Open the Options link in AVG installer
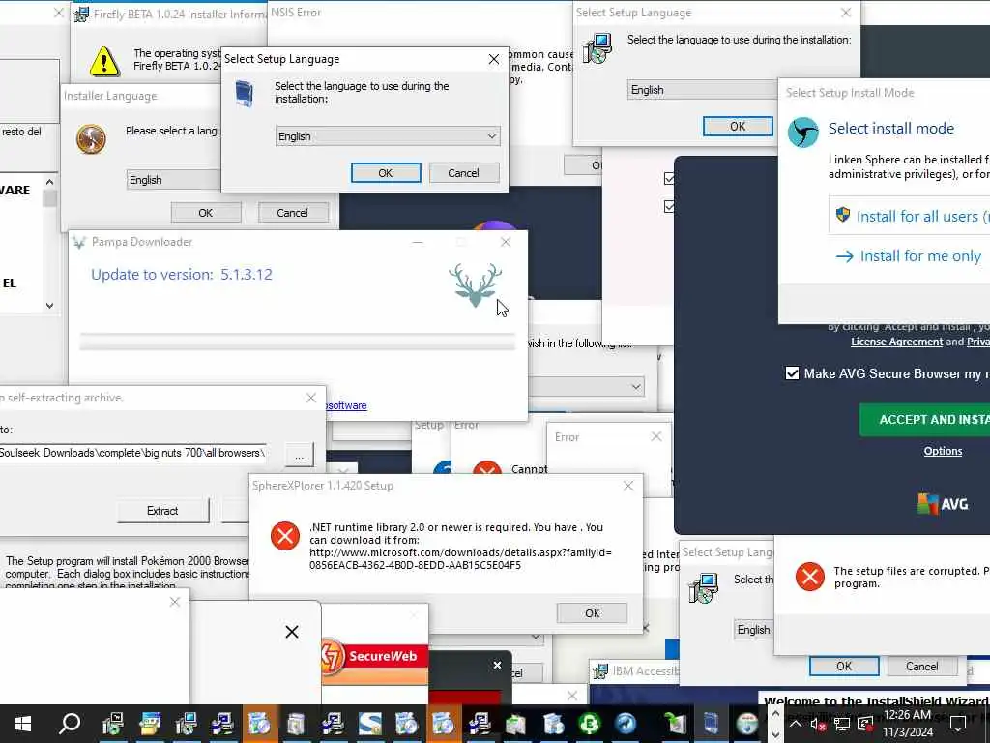The height and width of the screenshot is (743, 990). tap(943, 451)
